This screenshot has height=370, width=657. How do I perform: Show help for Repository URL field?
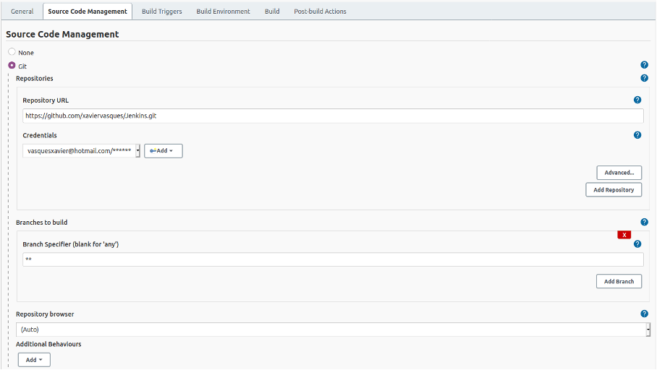(637, 100)
